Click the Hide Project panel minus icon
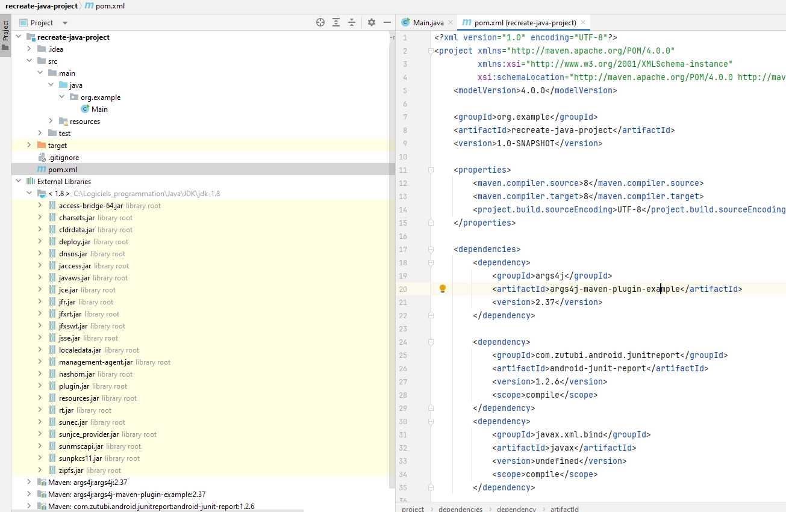The height and width of the screenshot is (512, 786). point(387,22)
